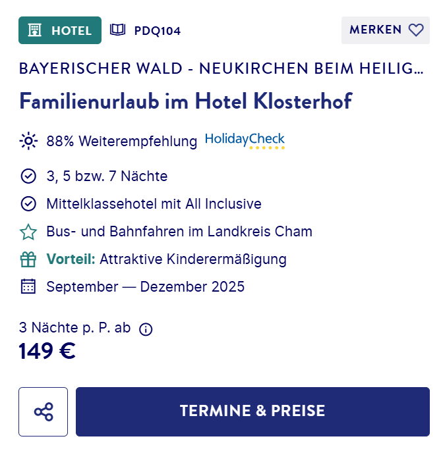
Task: Click the gift box icon
Action: pos(28,259)
